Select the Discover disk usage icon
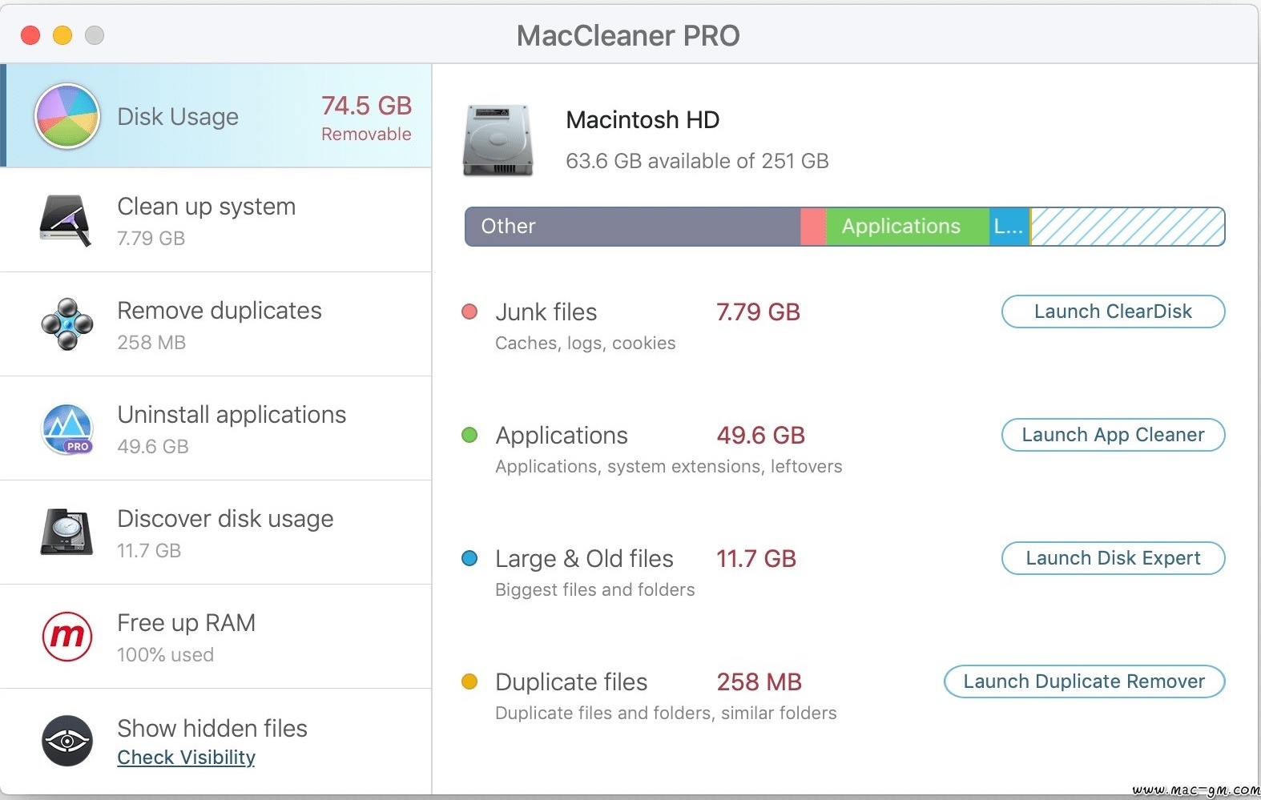Screen dimensions: 1261x800 (67, 533)
